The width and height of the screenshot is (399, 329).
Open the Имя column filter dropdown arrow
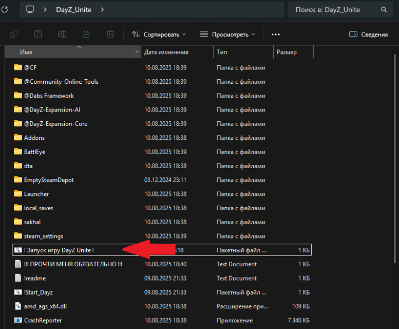pyautogui.click(x=137, y=52)
